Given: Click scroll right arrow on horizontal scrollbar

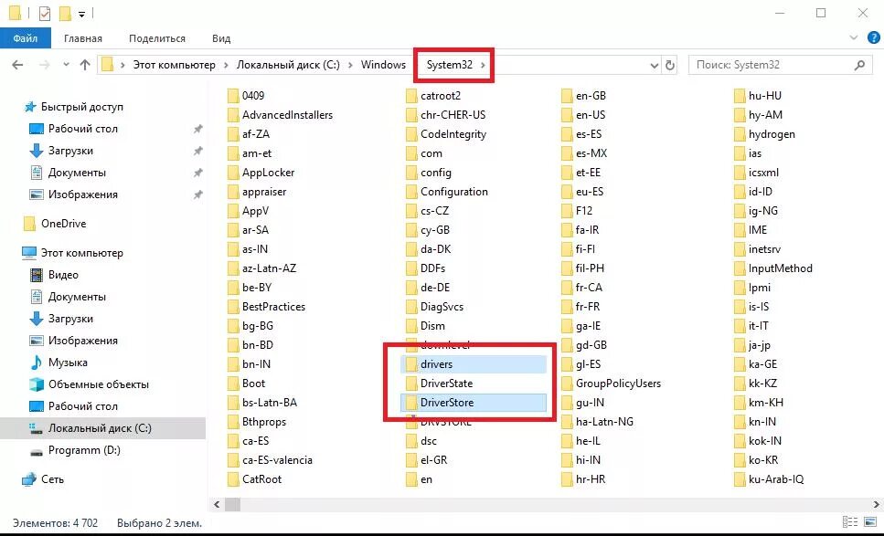Looking at the screenshot, I should point(877,504).
